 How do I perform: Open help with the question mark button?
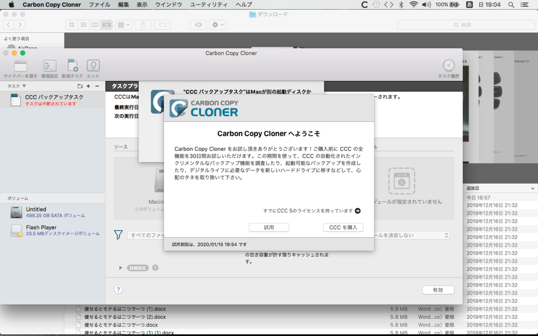(118, 290)
